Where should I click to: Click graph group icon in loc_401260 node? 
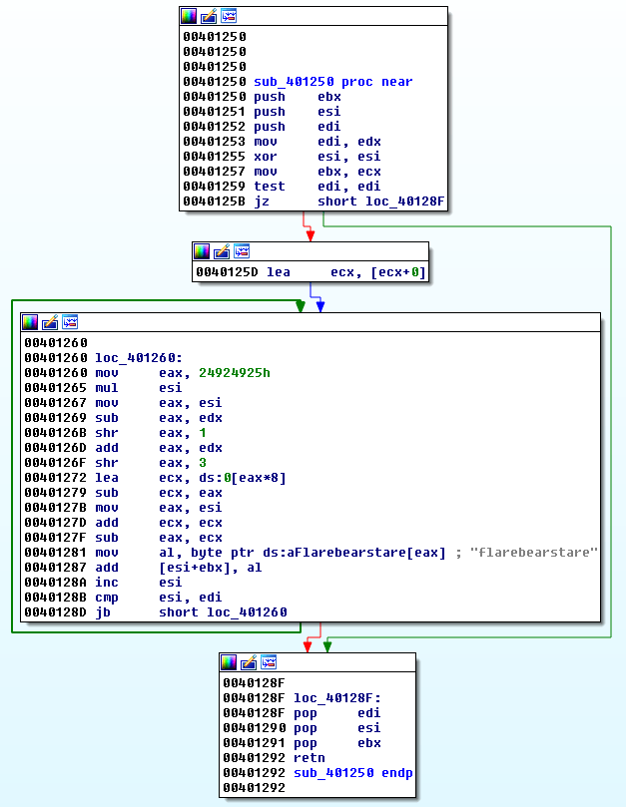tap(70, 322)
